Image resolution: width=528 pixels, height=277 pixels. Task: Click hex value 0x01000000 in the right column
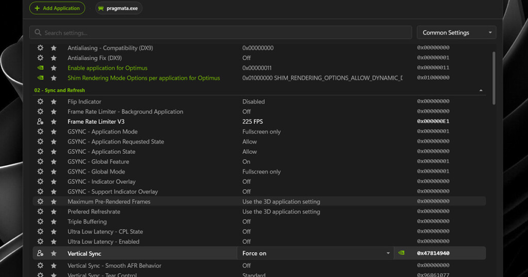click(433, 78)
